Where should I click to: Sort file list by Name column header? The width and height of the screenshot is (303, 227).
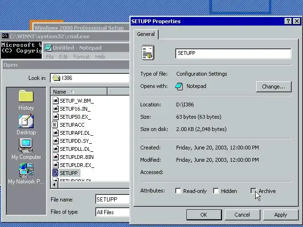(x=79, y=92)
